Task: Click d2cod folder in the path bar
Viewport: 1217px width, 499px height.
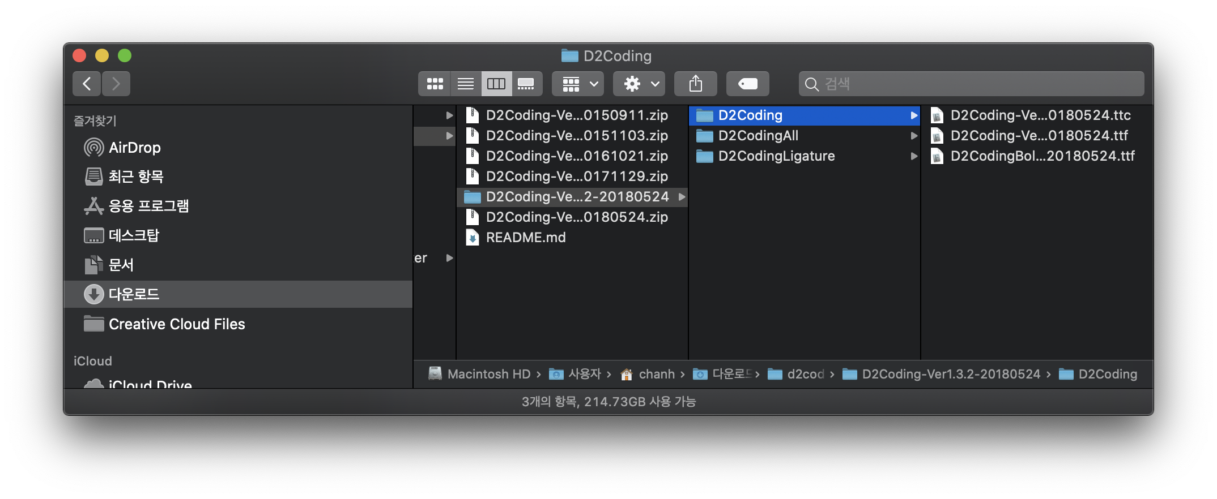Action: click(x=796, y=374)
